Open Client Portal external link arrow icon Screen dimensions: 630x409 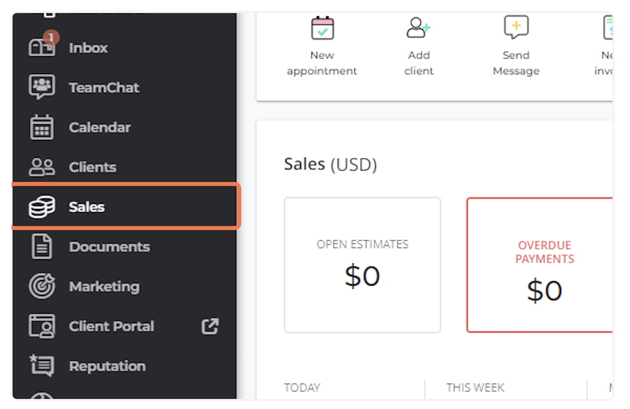click(x=210, y=326)
